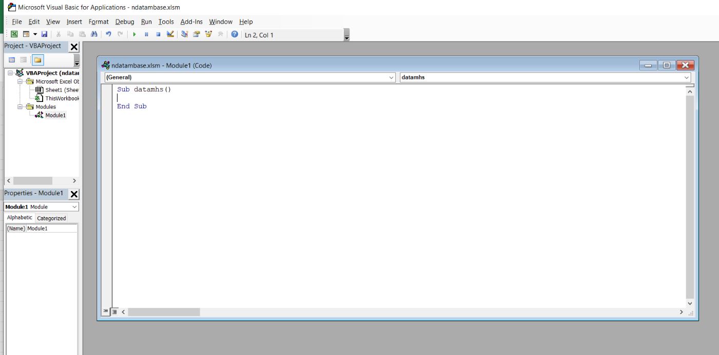Click the Design Mode icon

(170, 35)
